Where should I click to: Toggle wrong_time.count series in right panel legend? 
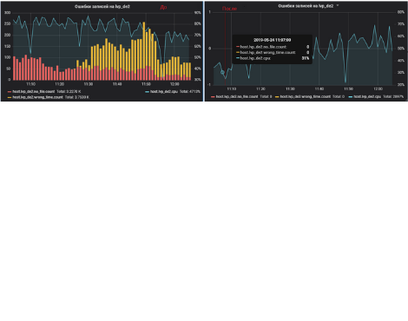306,97
